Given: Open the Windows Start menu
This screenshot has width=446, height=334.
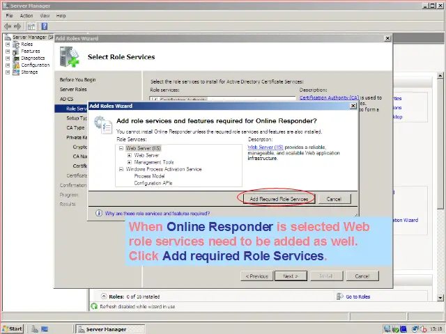Looking at the screenshot, I should 13,329.
